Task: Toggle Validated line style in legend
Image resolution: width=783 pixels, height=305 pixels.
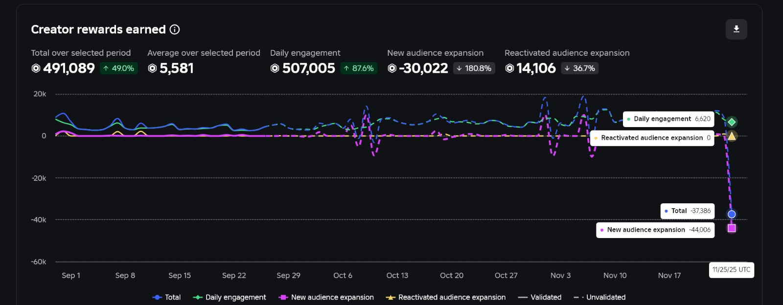Action: 540,297
